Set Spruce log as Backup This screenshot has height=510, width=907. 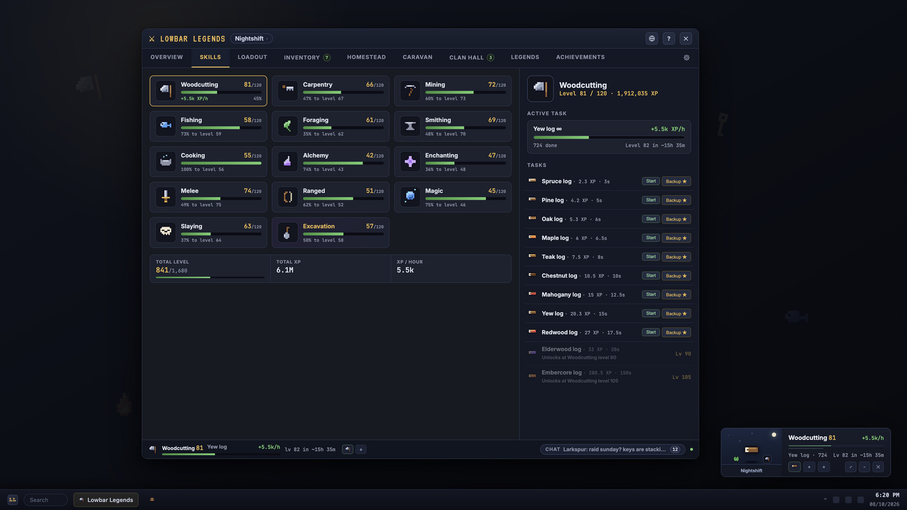coord(676,181)
